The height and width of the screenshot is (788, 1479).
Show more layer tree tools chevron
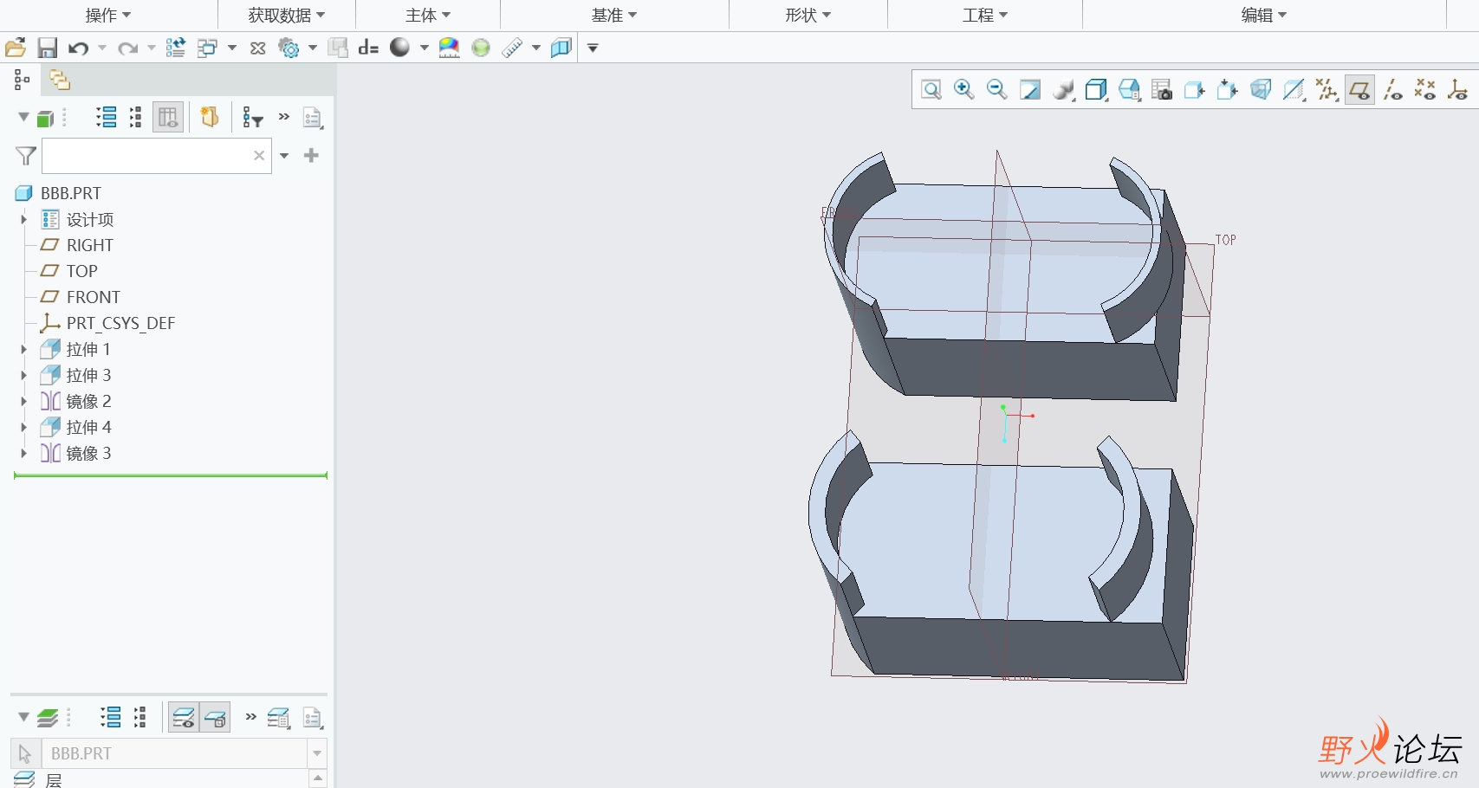pyautogui.click(x=251, y=716)
